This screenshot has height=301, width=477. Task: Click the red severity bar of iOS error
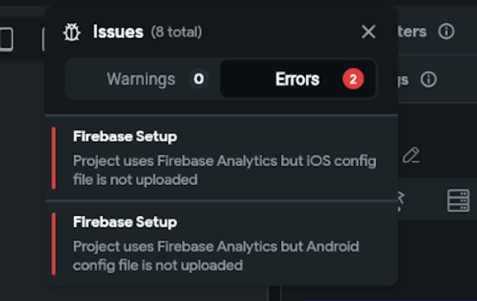point(53,158)
